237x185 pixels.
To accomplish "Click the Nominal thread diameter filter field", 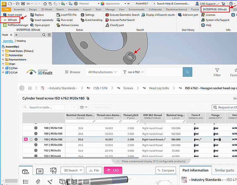I will pos(80,121).
